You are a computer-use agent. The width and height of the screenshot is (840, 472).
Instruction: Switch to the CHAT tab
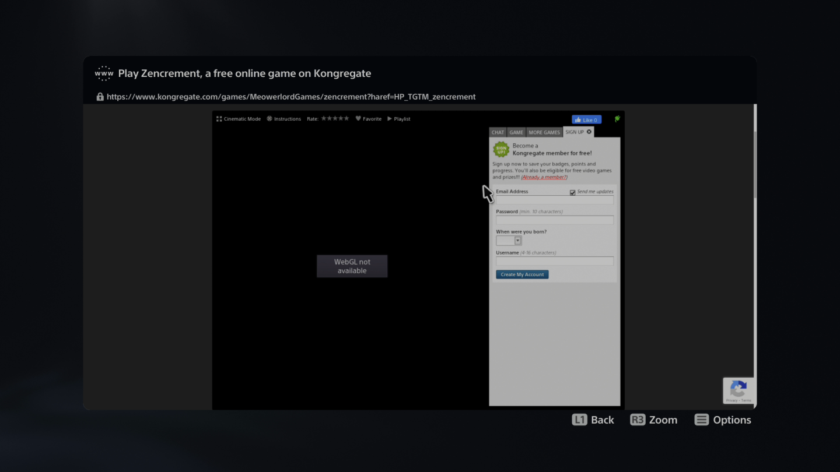pyautogui.click(x=498, y=132)
